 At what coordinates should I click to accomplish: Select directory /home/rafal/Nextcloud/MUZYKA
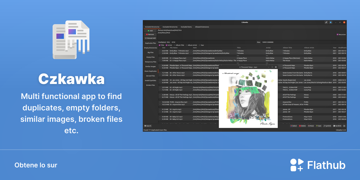[x=169, y=30]
